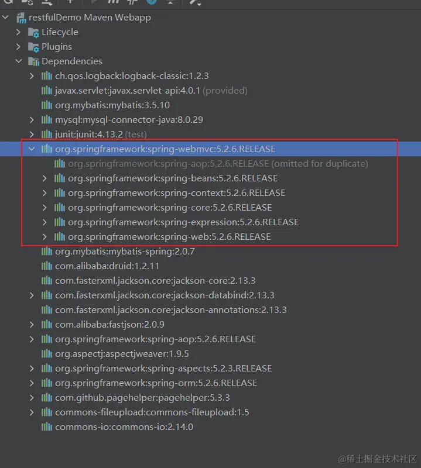The width and height of the screenshot is (421, 468).
Task: Click library icon of spring-beans
Action: (x=60, y=178)
